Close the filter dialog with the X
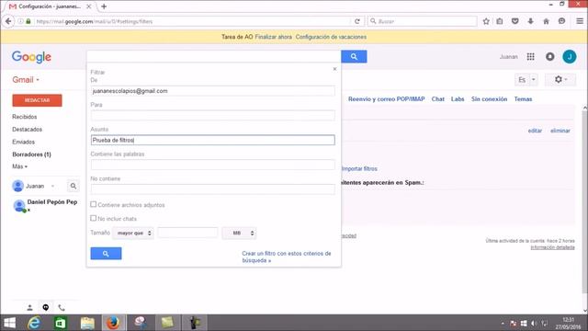Viewport: 588px width, 331px height. [x=334, y=69]
